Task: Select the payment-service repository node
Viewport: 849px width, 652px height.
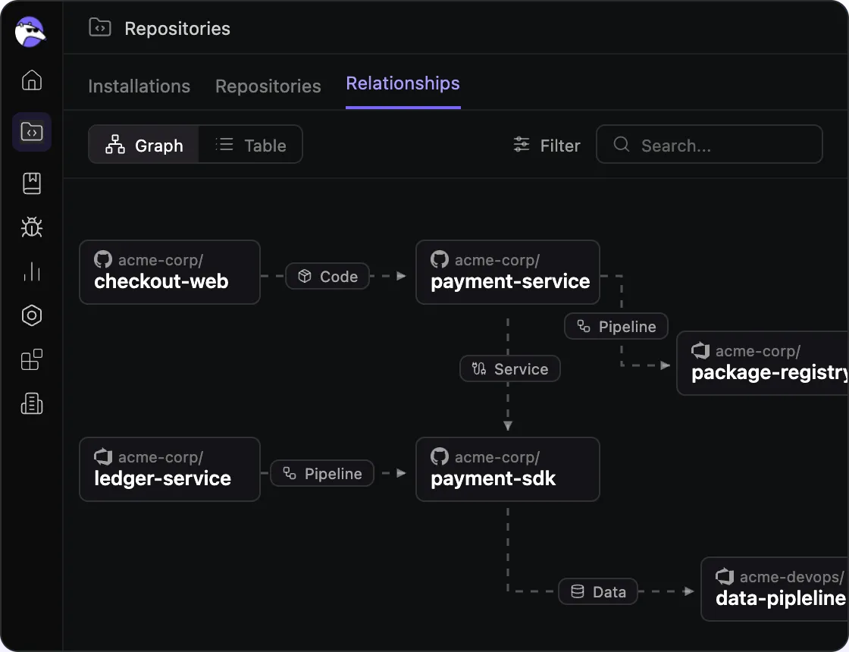Action: pos(508,272)
